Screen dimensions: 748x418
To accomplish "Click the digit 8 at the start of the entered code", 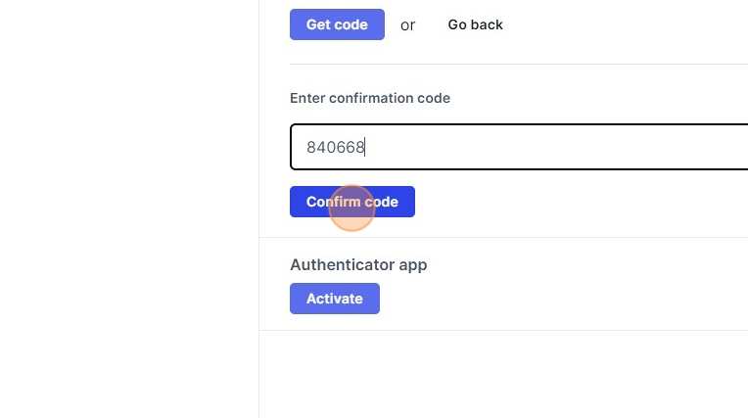I will coord(311,147).
